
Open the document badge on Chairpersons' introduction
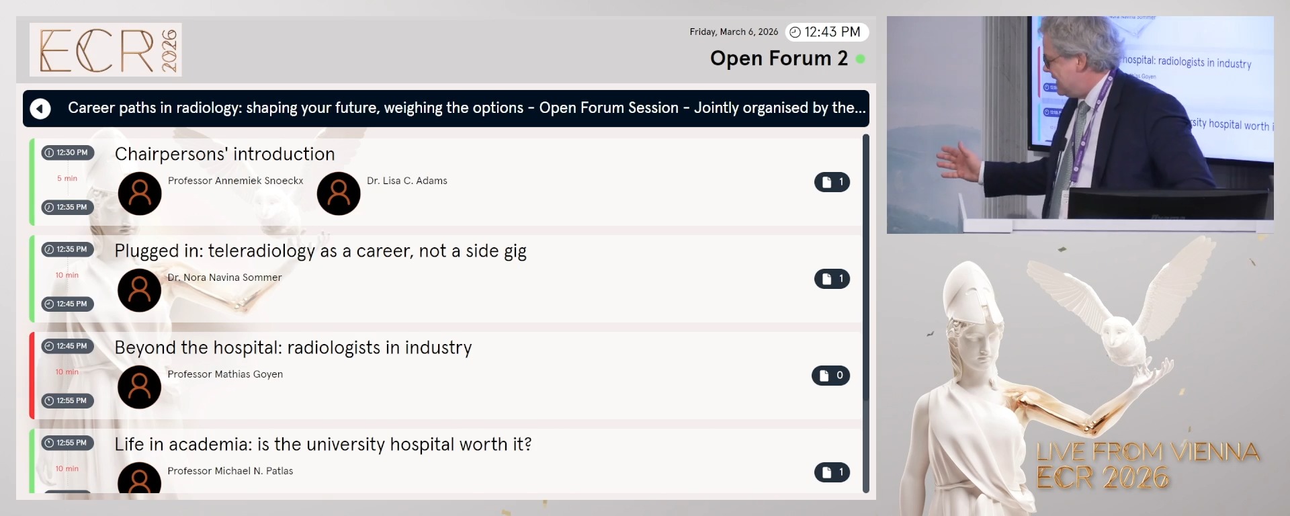(x=832, y=181)
